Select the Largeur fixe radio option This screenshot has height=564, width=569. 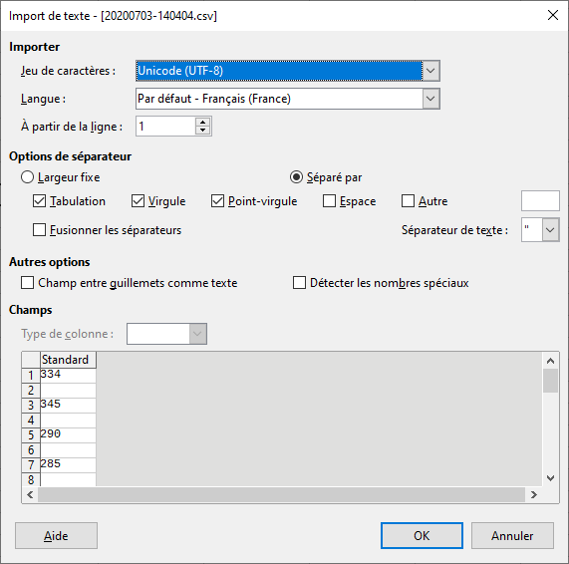pyautogui.click(x=27, y=177)
